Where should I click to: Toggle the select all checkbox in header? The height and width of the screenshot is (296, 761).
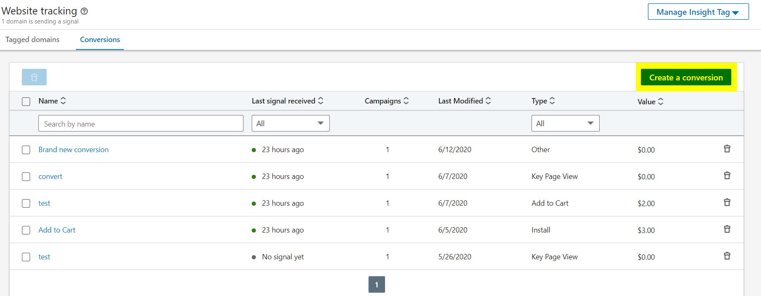pyautogui.click(x=26, y=101)
